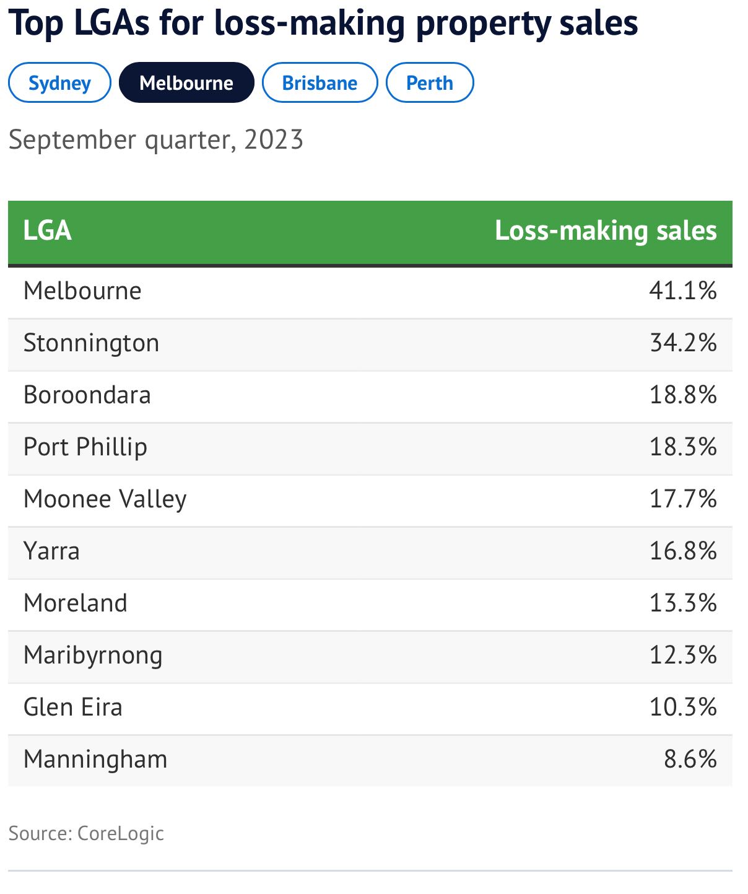Click the LGA column header
The width and height of the screenshot is (748, 894).
coord(48,230)
